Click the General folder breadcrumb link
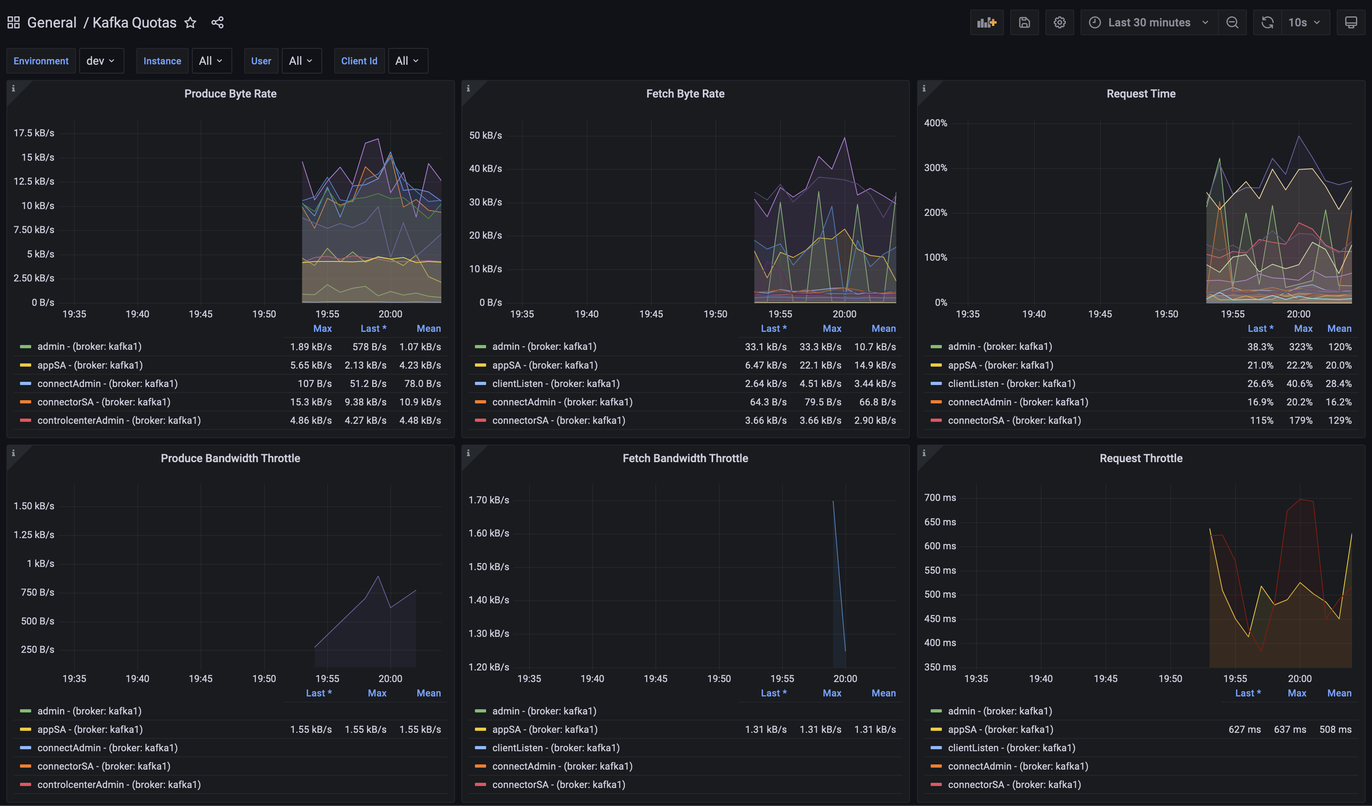 pos(52,22)
